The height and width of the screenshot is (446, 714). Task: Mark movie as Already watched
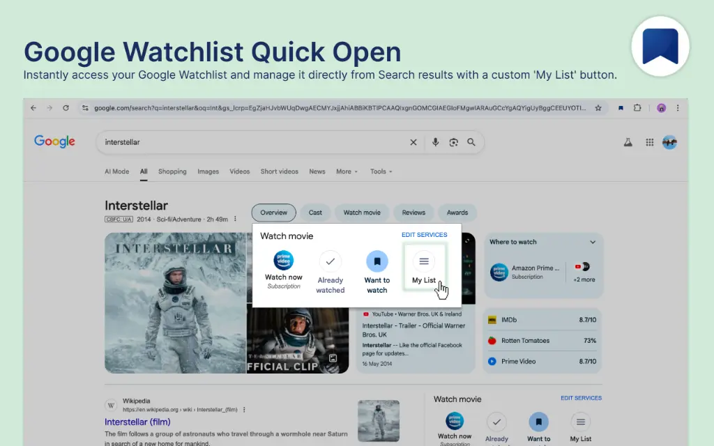[x=330, y=262]
